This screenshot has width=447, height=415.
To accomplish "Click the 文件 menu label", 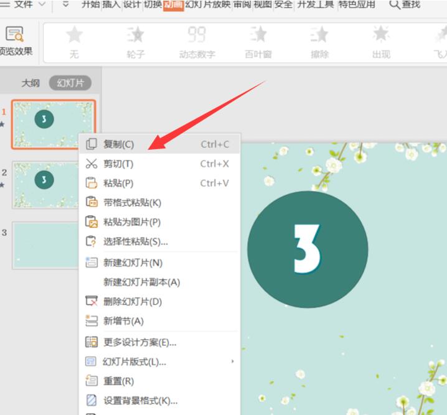I will tap(23, 4).
